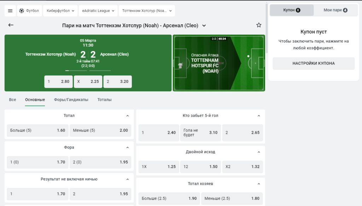Collapse the Двойной исход section
This screenshot has height=206, width=362.
click(x=259, y=152)
